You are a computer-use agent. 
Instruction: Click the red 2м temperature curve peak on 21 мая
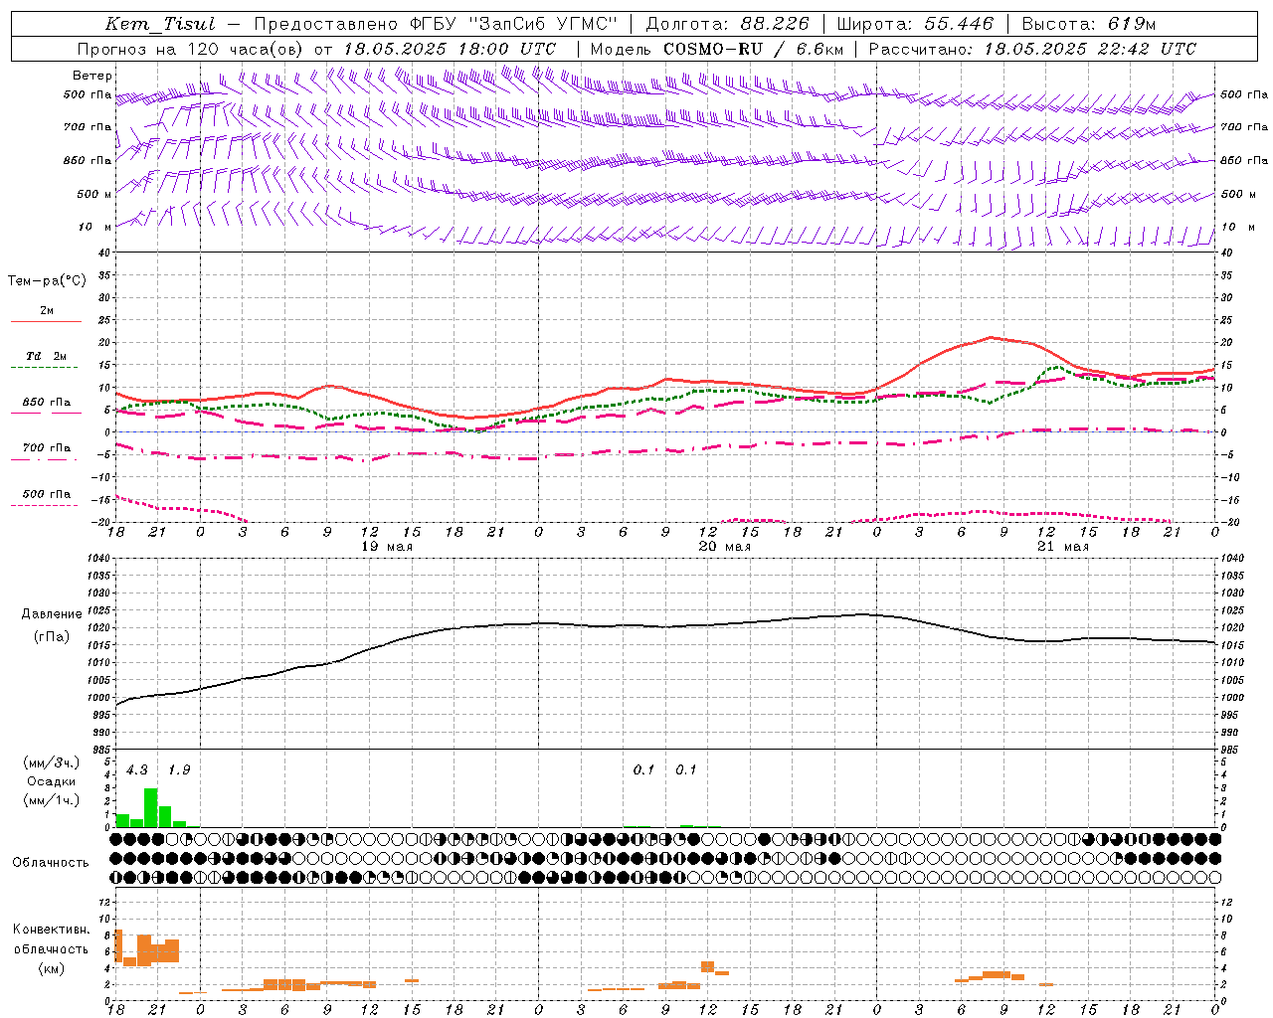tap(991, 338)
